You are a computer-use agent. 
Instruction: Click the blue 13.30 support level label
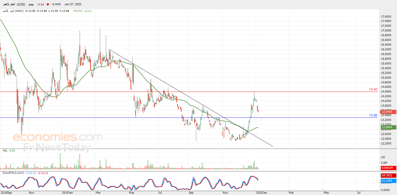373,115
